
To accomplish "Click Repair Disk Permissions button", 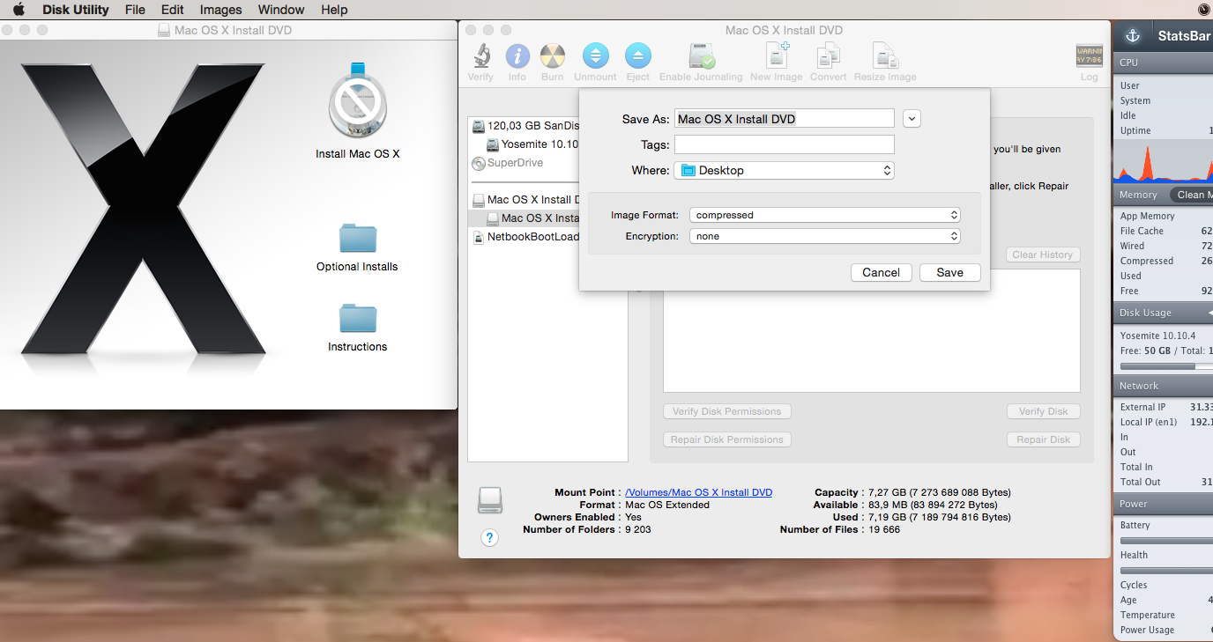I will (727, 439).
